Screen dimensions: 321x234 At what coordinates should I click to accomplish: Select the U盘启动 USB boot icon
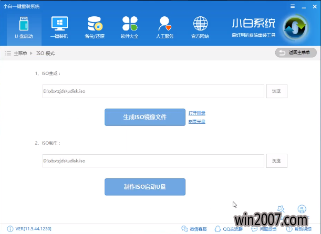tap(22, 27)
